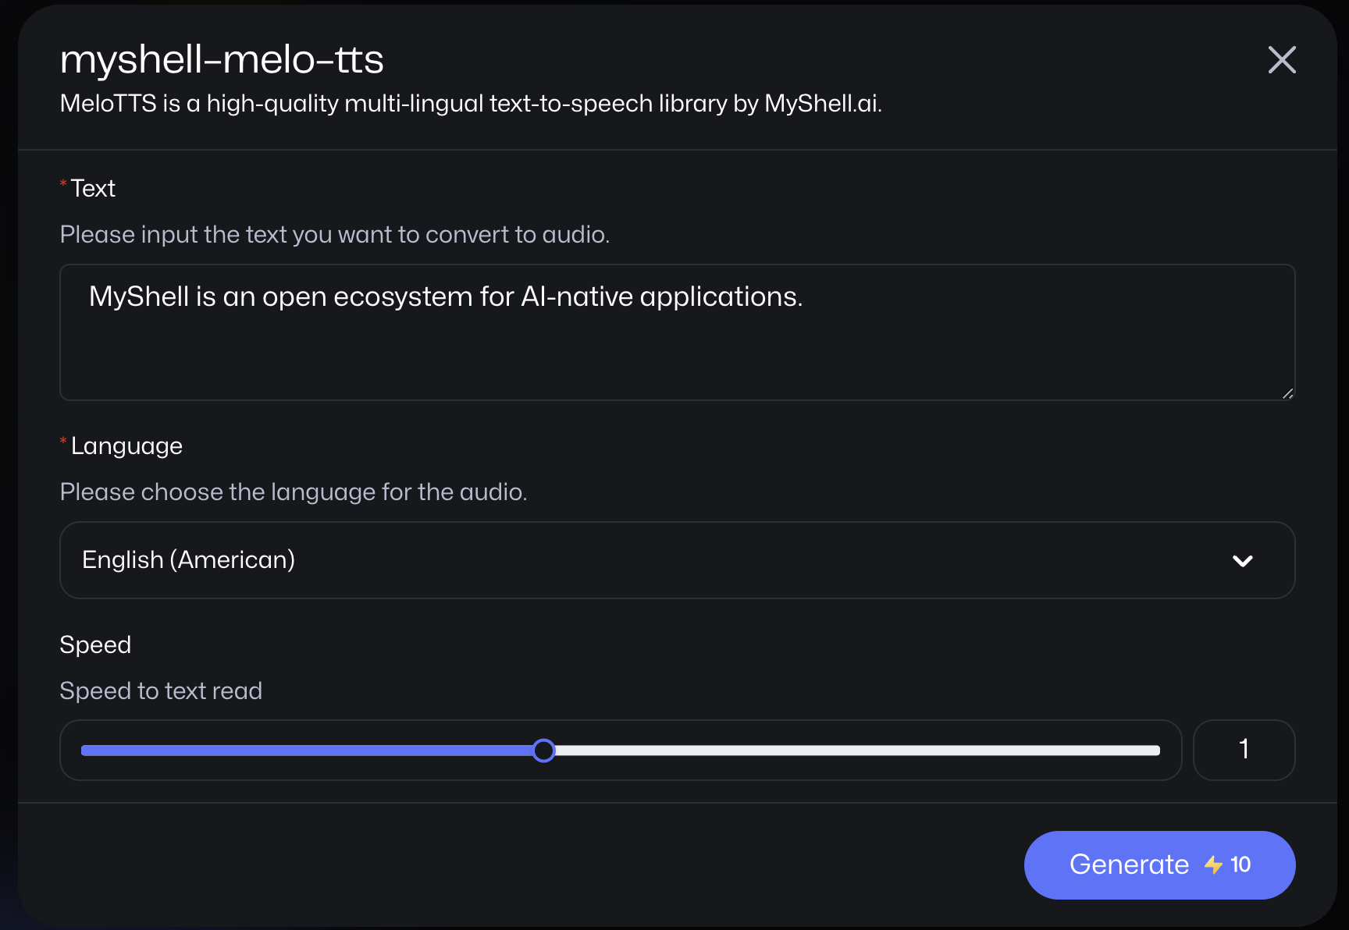This screenshot has width=1349, height=930.
Task: Click the required Language field label
Action: click(x=126, y=445)
